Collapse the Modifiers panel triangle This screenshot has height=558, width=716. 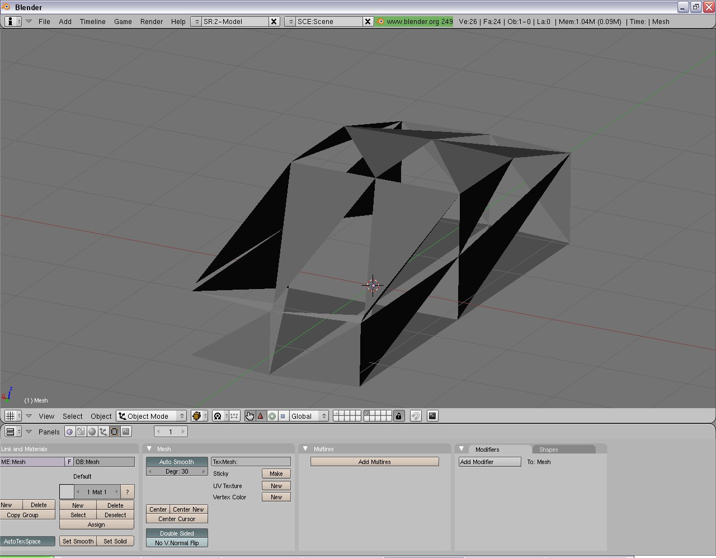click(461, 449)
